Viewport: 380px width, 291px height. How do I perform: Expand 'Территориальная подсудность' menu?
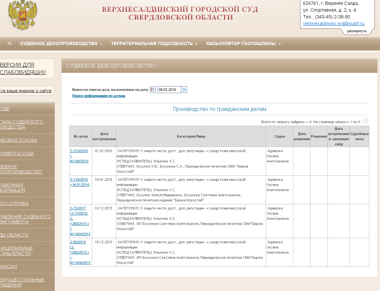[155, 44]
